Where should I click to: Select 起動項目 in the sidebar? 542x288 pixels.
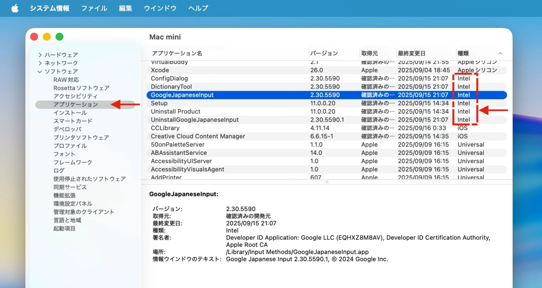pyautogui.click(x=64, y=229)
